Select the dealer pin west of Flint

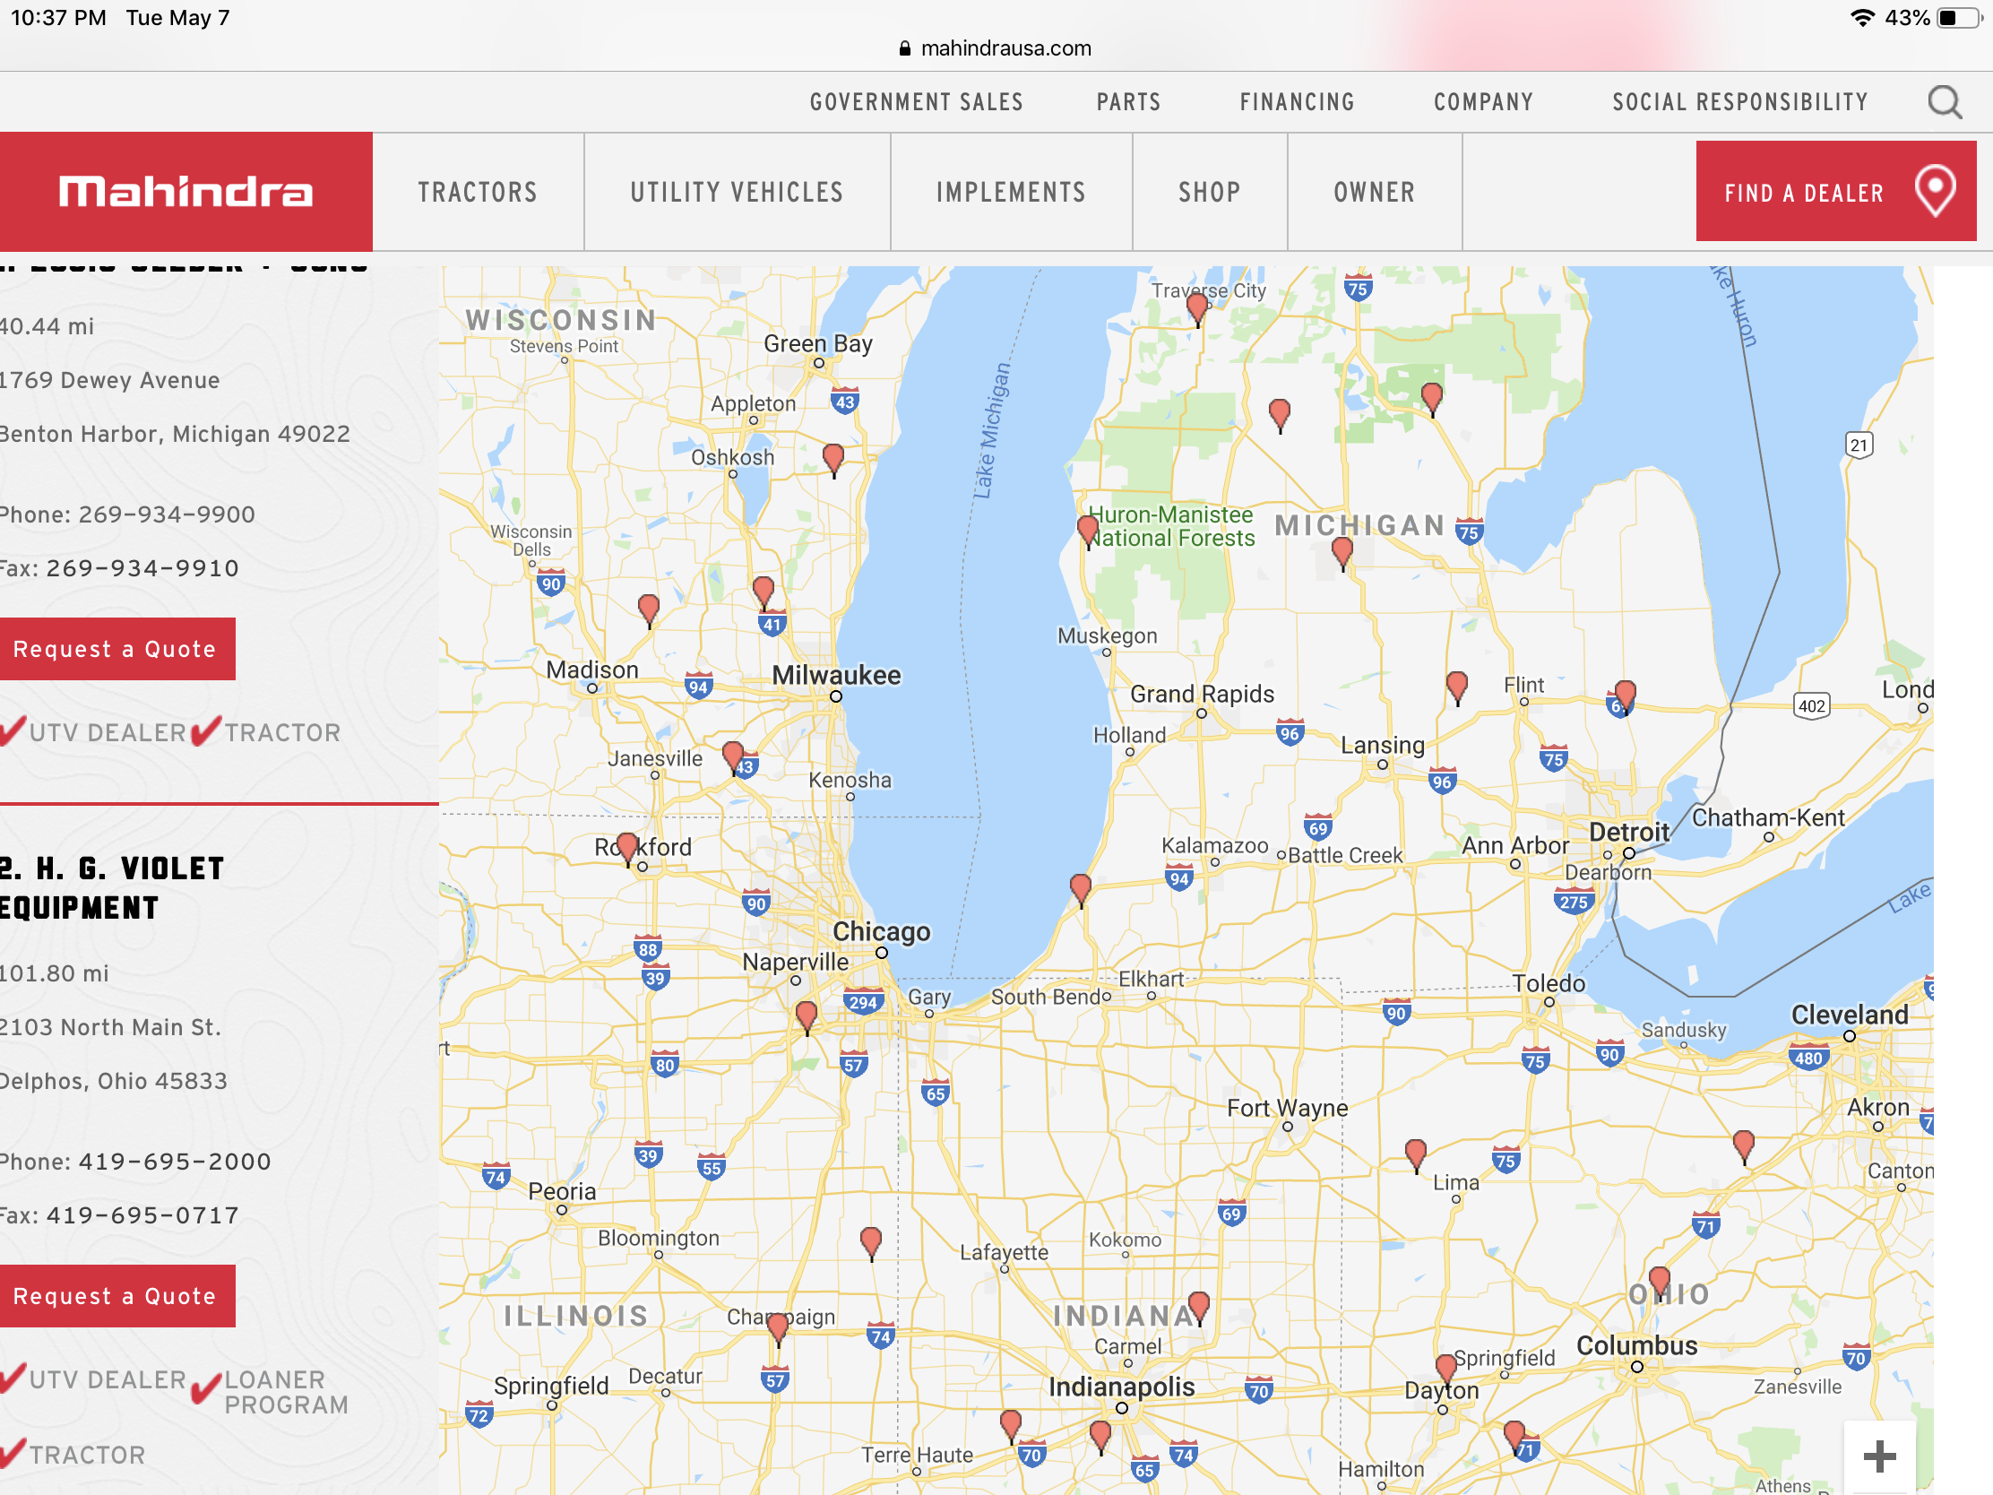pyautogui.click(x=1457, y=688)
